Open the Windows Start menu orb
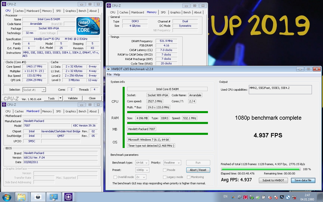 pos(7,197)
